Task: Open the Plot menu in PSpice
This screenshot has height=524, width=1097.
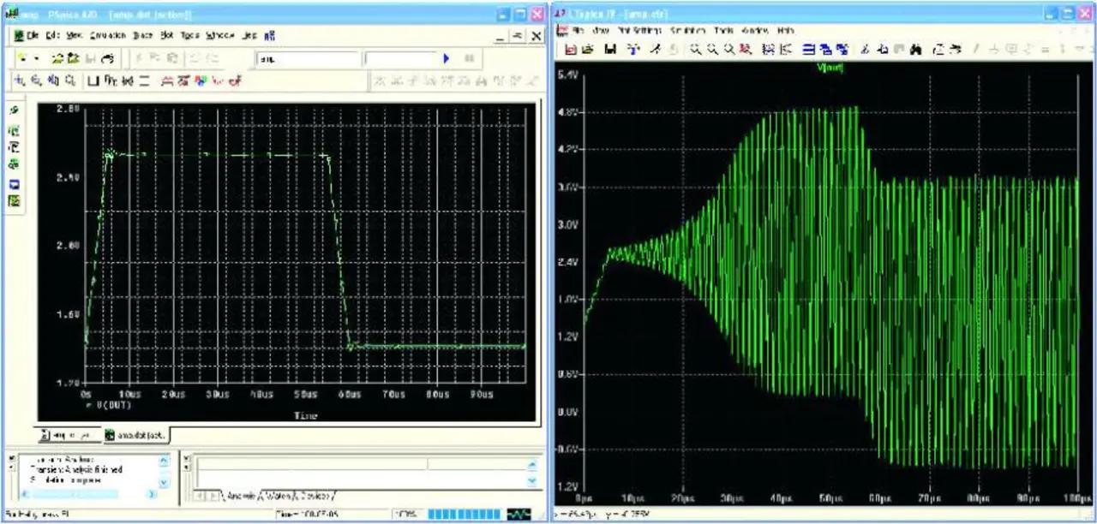Action: pyautogui.click(x=166, y=36)
